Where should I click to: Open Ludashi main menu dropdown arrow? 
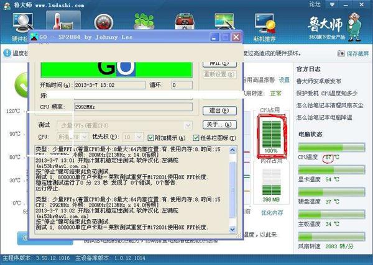click(x=333, y=4)
